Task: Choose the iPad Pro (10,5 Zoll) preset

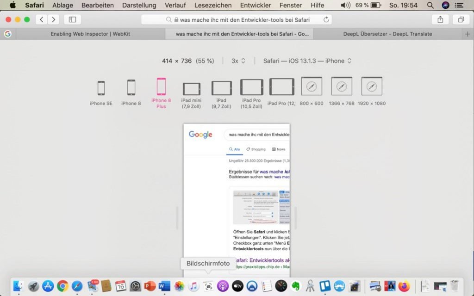Action: pyautogui.click(x=251, y=94)
